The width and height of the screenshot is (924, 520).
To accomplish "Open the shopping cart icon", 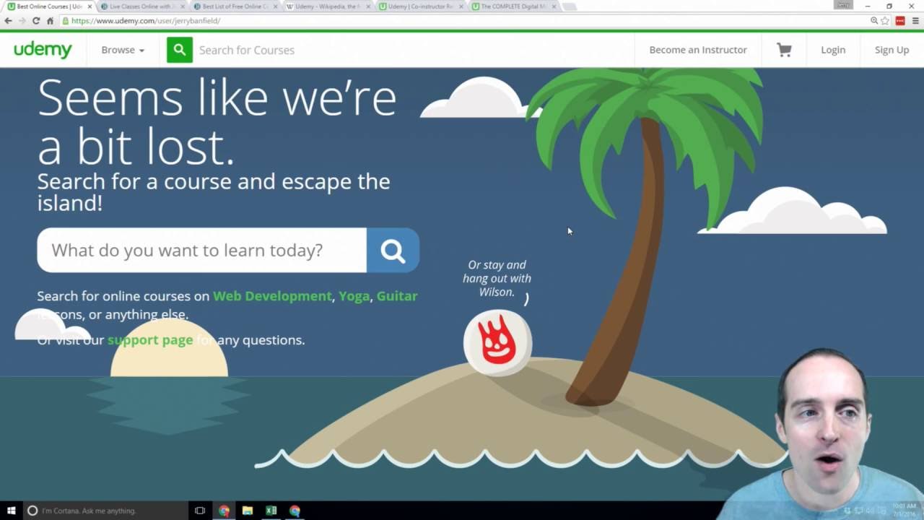I will tap(784, 50).
